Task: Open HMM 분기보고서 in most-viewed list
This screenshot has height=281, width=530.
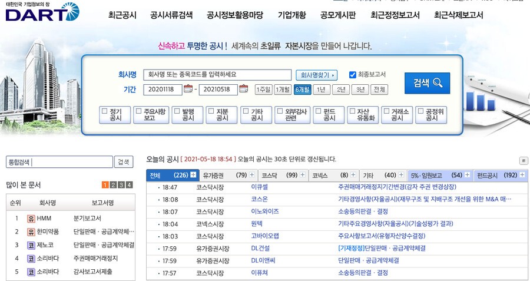Action: (x=87, y=219)
